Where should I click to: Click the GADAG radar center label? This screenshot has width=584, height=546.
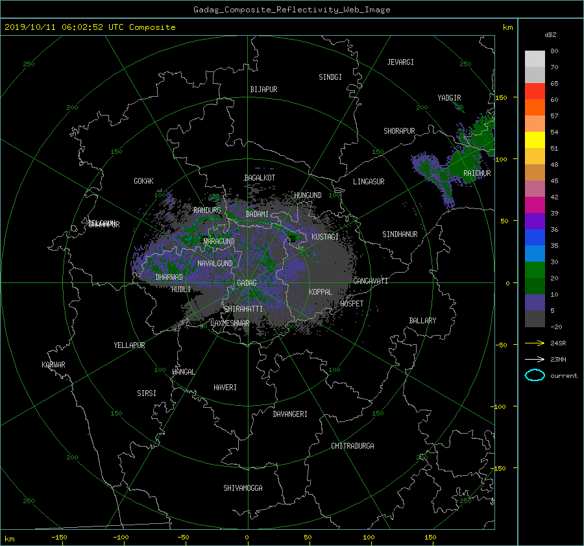point(247,283)
